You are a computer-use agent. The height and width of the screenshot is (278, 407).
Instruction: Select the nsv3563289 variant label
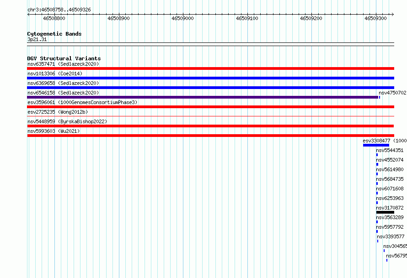(x=390, y=217)
